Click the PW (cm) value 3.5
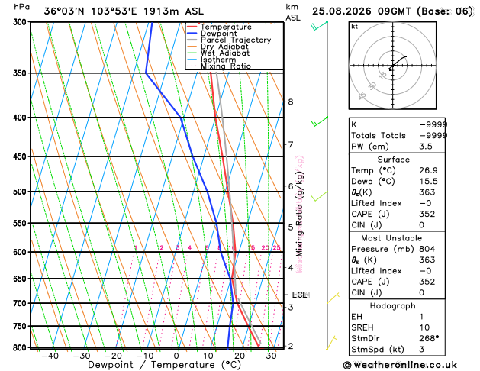480x371 pixels. (x=426, y=147)
